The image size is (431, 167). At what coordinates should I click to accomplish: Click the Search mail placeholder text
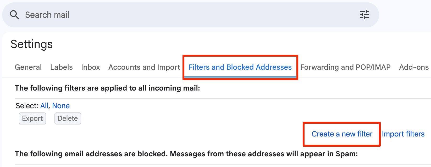[47, 15]
